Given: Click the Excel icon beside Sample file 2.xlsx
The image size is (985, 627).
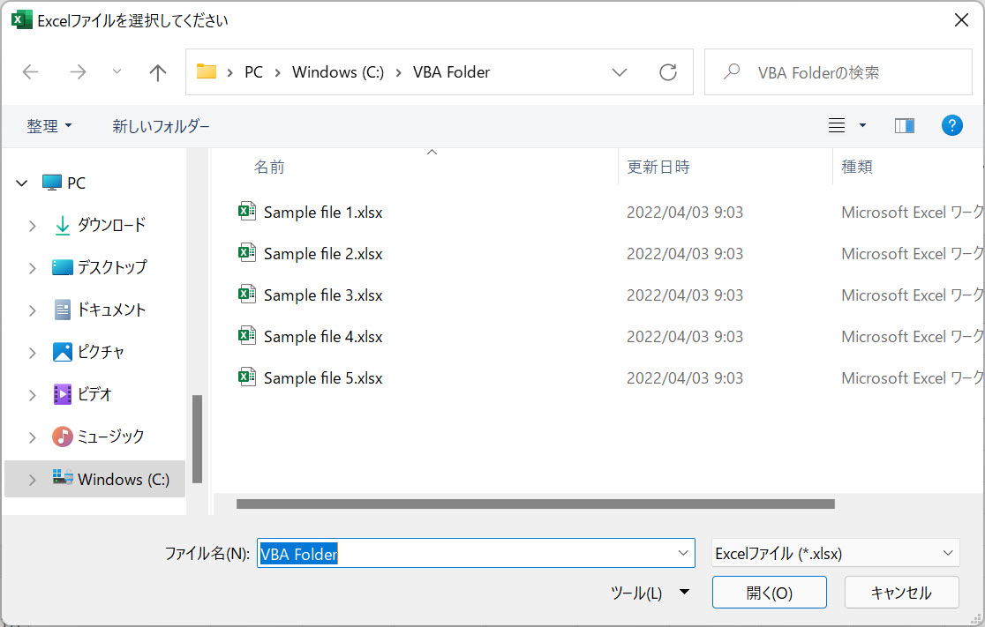Looking at the screenshot, I should 248,253.
